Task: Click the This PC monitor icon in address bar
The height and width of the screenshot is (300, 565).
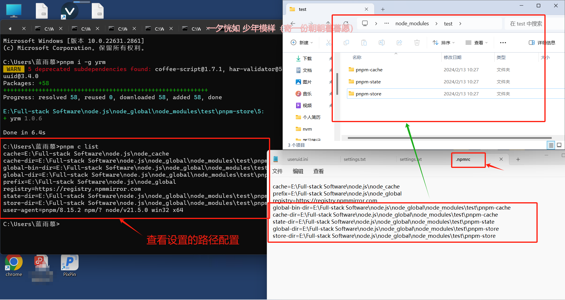Action: 365,23
